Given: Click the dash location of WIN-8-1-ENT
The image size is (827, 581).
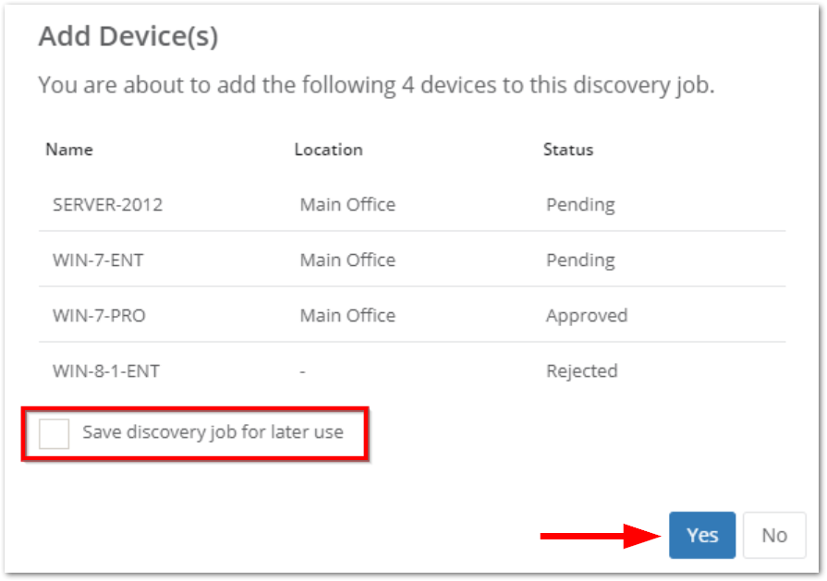Looking at the screenshot, I should 303,371.
